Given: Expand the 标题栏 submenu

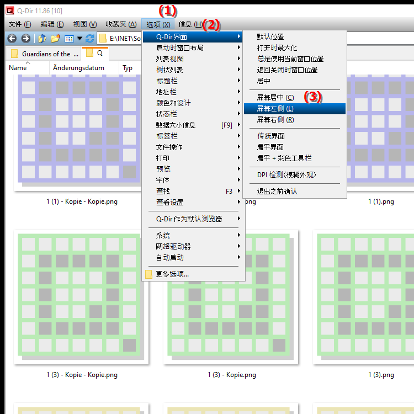Looking at the screenshot, I should pyautogui.click(x=193, y=81).
